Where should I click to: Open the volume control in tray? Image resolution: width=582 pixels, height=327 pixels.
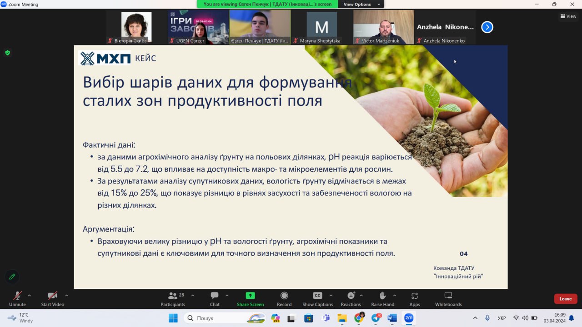[525, 318]
